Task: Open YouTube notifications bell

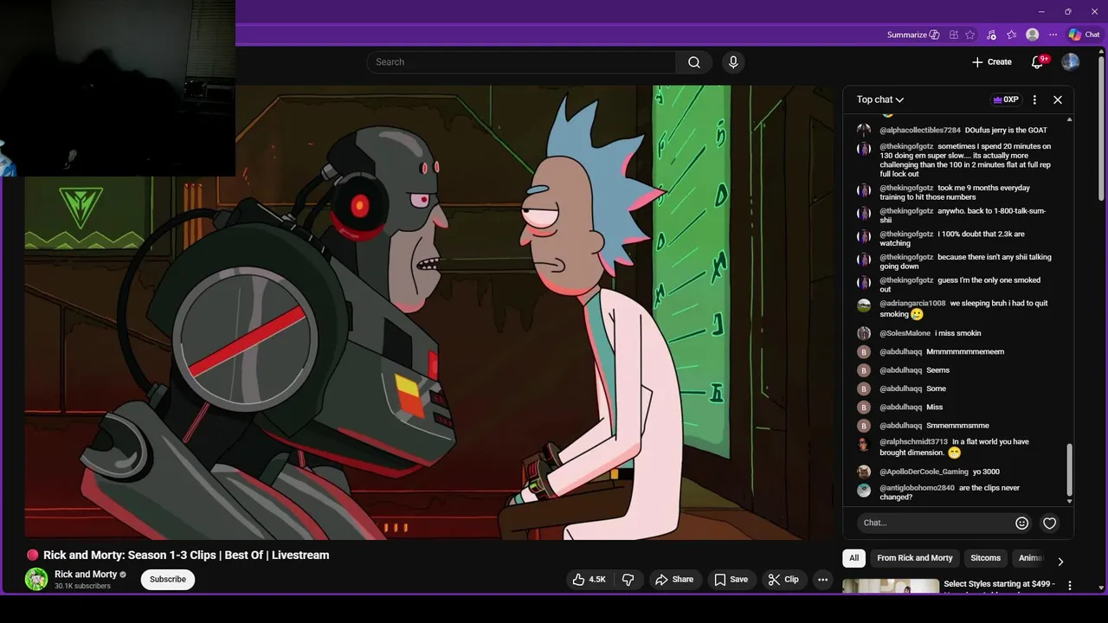Action: 1038,62
